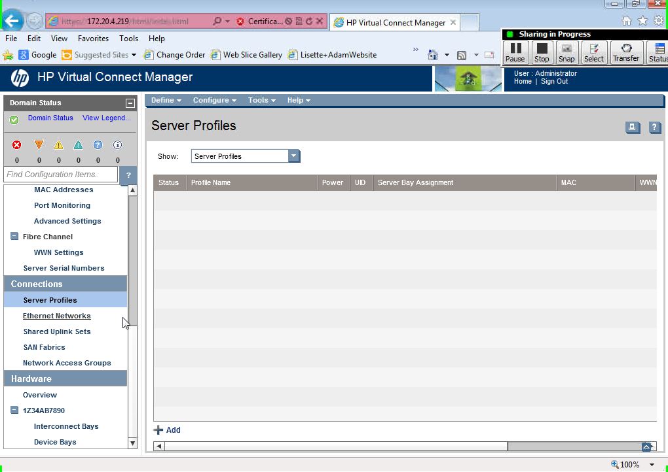The width and height of the screenshot is (668, 472).
Task: Click the Snap screenshot button
Action: tap(566, 53)
